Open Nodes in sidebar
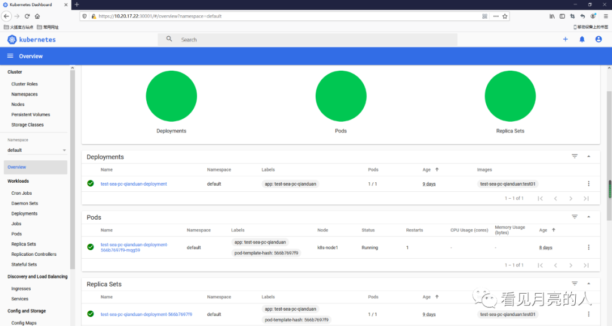This screenshot has width=612, height=326. click(x=18, y=104)
